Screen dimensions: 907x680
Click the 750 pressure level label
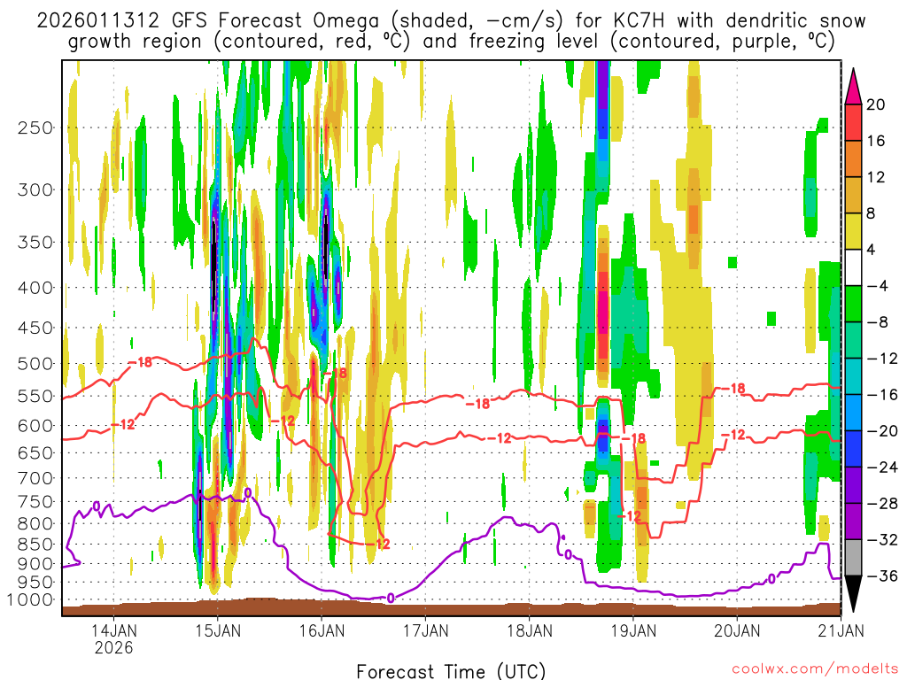point(35,502)
